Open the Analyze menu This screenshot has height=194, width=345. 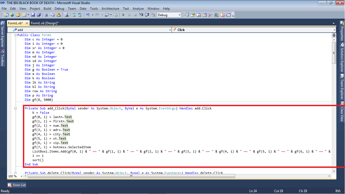pos(138,9)
